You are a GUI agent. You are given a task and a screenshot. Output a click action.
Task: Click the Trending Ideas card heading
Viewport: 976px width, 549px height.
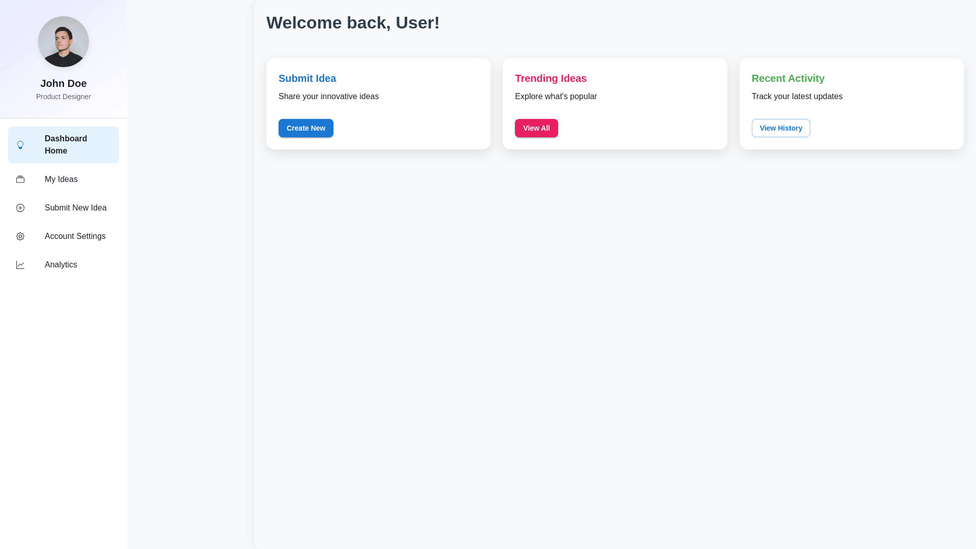point(551,78)
